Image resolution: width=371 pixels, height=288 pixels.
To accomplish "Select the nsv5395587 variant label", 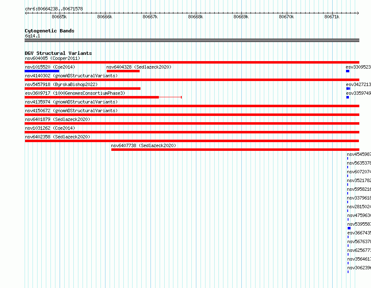I will point(359,224).
